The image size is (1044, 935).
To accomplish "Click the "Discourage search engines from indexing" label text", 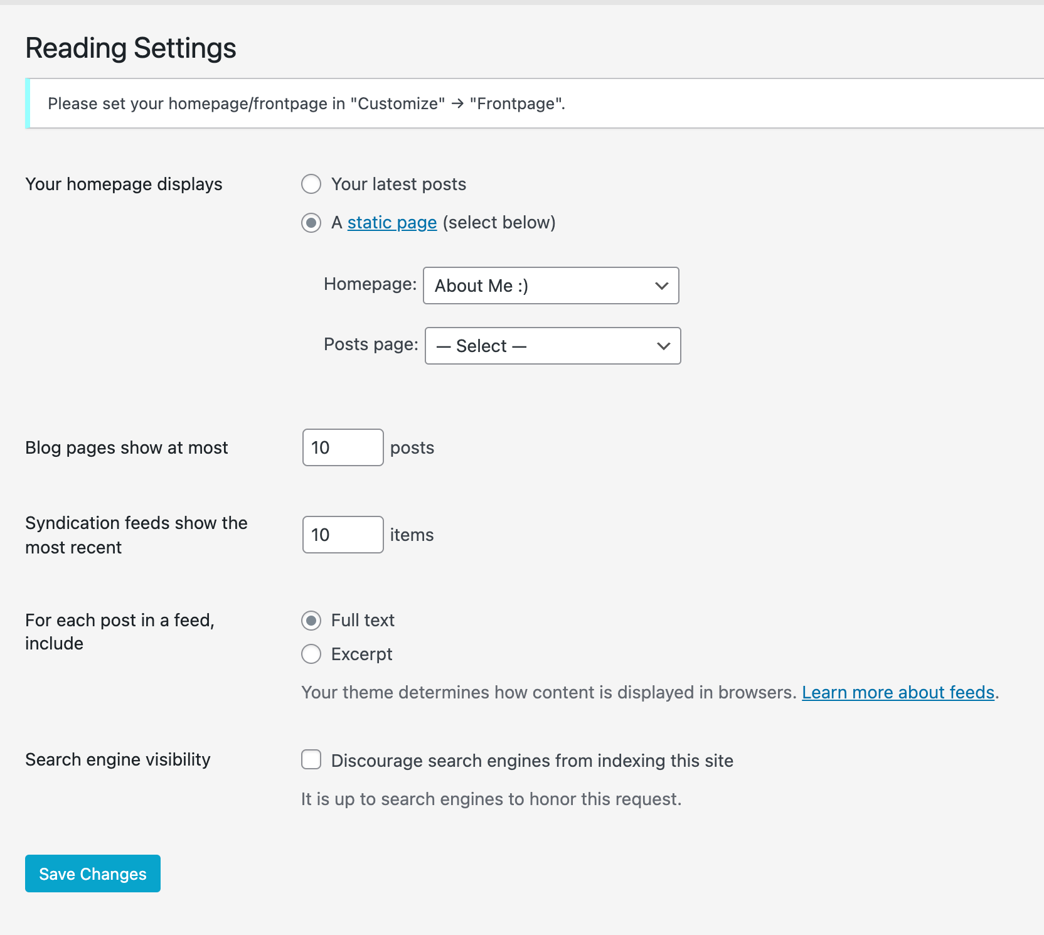I will 532,761.
